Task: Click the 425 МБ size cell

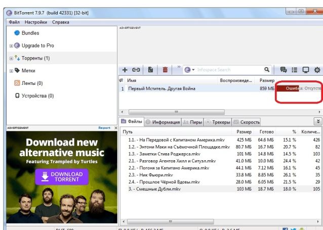Action: 244,140
